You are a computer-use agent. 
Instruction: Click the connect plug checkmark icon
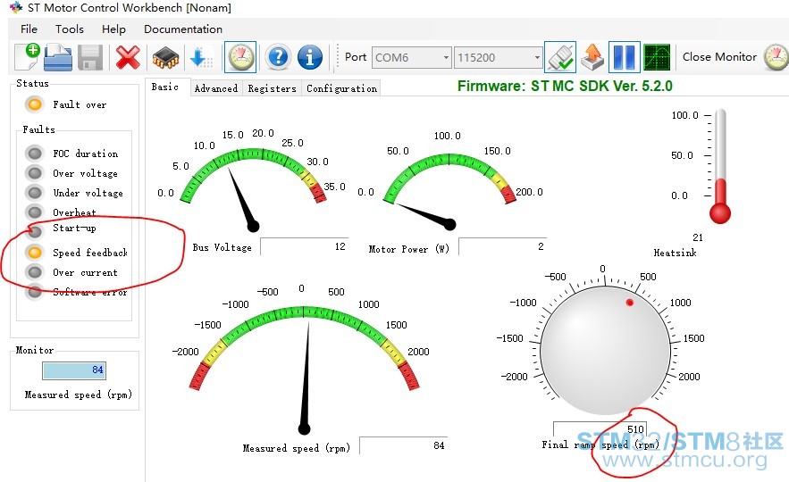[x=560, y=57]
